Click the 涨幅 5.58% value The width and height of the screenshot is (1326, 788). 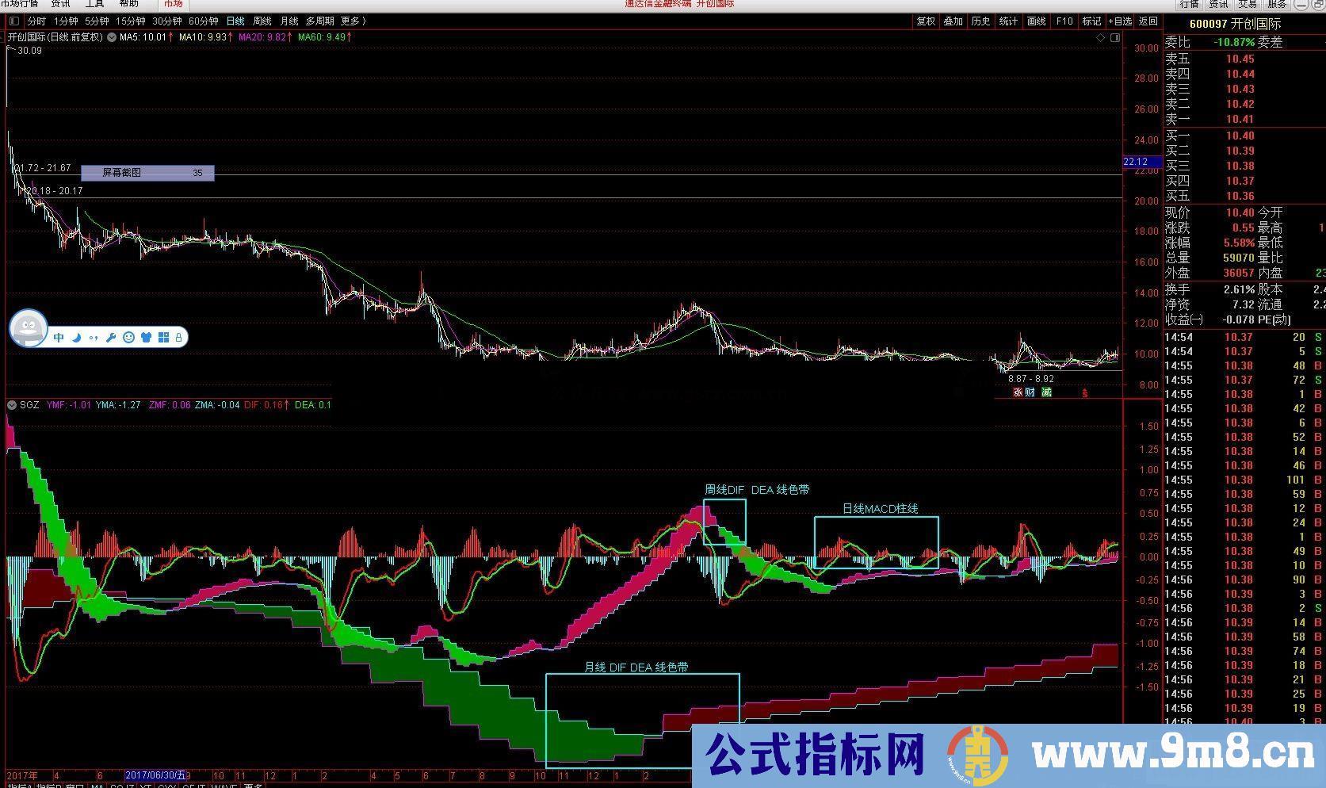coord(1239,243)
